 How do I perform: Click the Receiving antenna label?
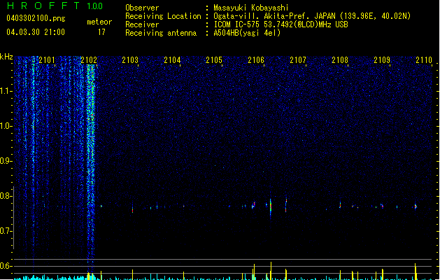(161, 33)
